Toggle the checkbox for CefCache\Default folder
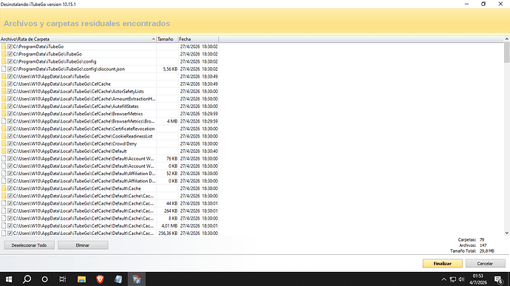The width and height of the screenshot is (510, 286). pos(10,151)
